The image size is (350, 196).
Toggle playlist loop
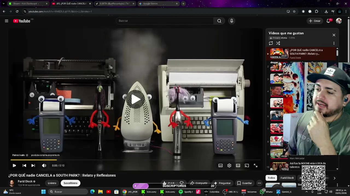(271, 43)
